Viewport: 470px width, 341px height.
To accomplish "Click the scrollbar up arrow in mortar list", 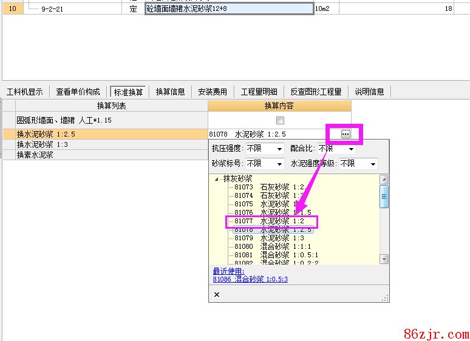I will tap(384, 180).
